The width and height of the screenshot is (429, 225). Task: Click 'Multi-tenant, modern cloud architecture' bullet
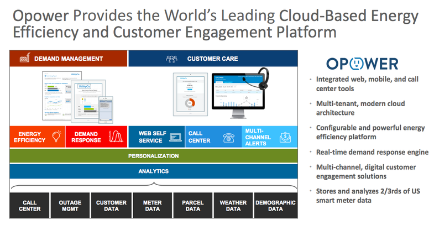pyautogui.click(x=360, y=108)
